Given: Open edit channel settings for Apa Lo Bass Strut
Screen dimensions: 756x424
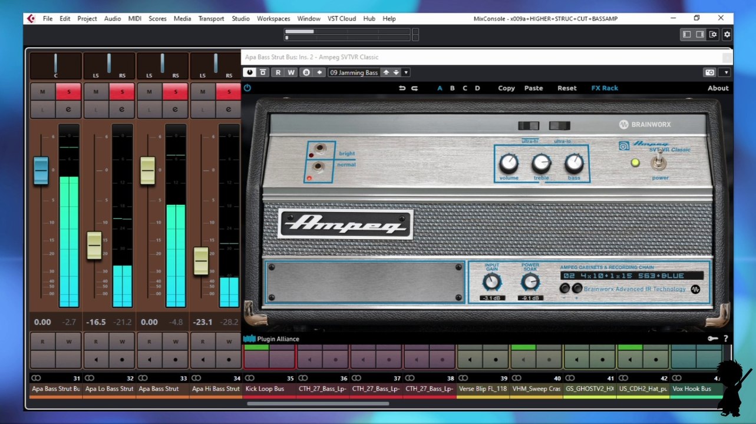Looking at the screenshot, I should pos(122,109).
